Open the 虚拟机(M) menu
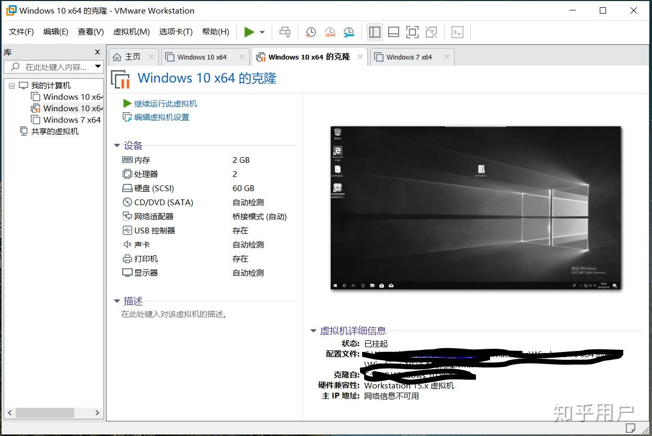The image size is (652, 436). click(132, 32)
